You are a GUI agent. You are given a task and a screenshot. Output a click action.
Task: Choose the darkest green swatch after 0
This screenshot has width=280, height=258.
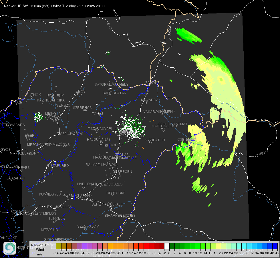click(172, 246)
